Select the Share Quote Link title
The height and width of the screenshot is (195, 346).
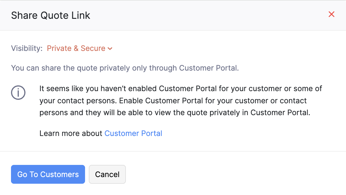tap(50, 15)
